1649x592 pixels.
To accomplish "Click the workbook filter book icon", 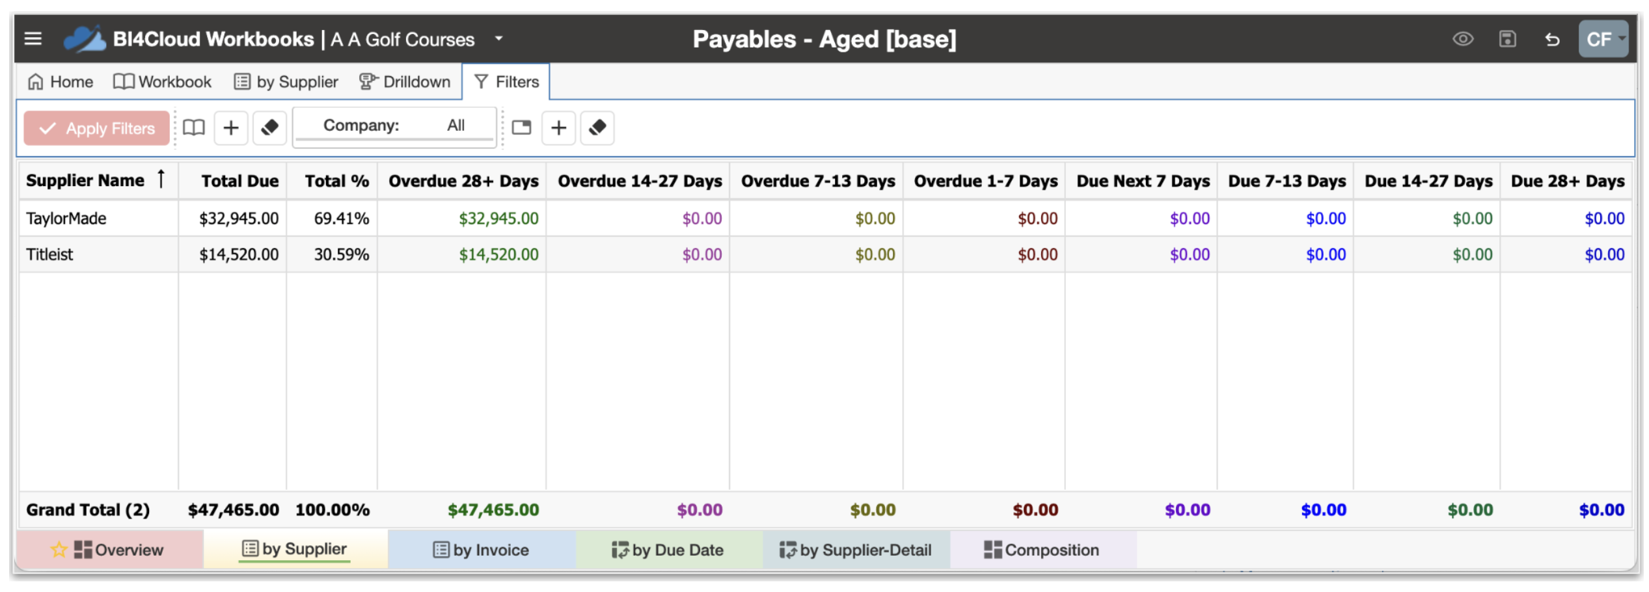I will coord(193,128).
